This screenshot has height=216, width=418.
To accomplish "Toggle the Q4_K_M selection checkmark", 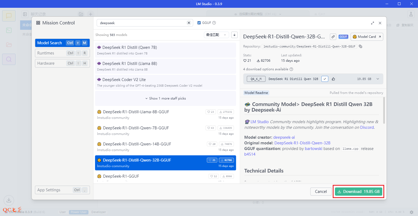I will coord(325,79).
